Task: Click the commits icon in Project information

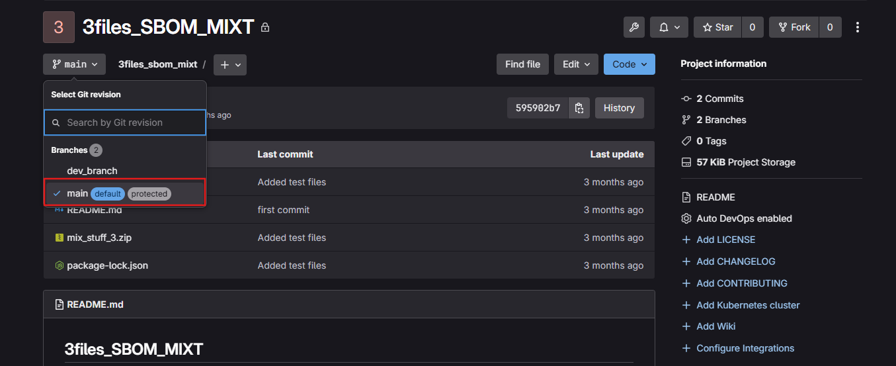Action: click(x=686, y=99)
